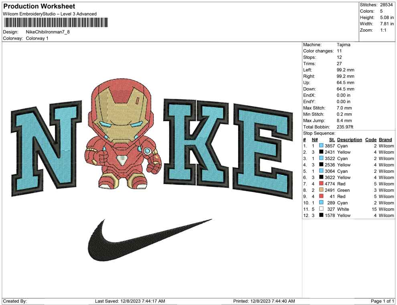Click the Width value 7.81 in
397x305 pixels.
pos(387,24)
